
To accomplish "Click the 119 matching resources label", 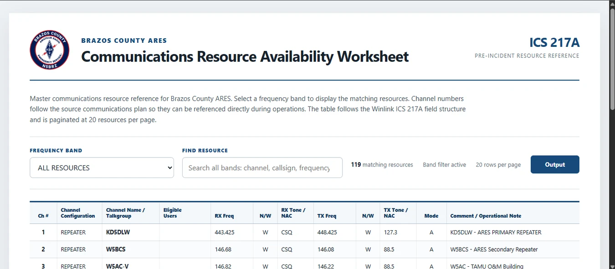I will point(382,165).
